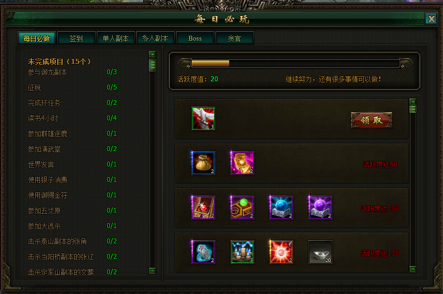Image resolution: width=443 pixels, height=294 pixels.
Task: Click the candle altar reward icon
Action: point(242,252)
